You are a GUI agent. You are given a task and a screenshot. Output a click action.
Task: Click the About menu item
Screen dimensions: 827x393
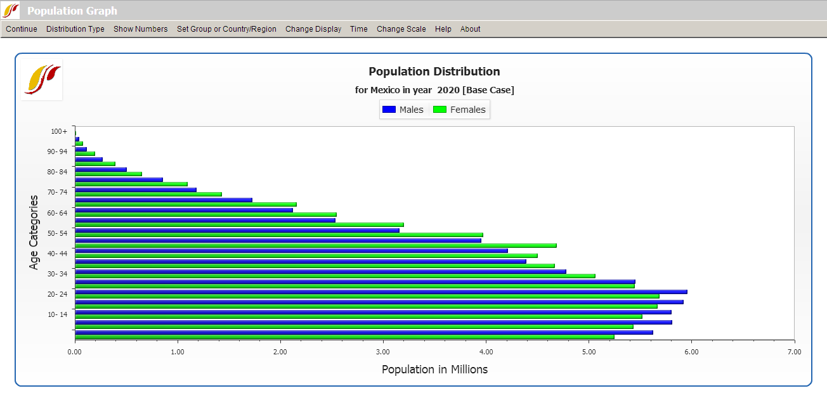(x=470, y=29)
